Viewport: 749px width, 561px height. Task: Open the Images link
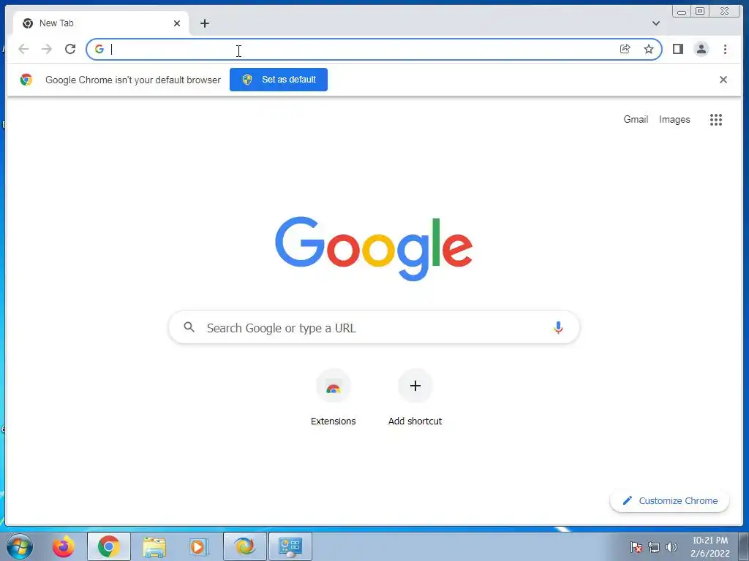[674, 119]
